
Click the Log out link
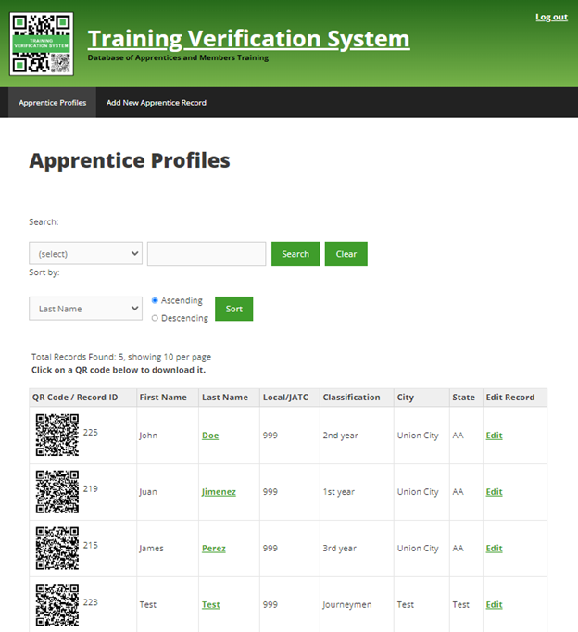pos(551,18)
